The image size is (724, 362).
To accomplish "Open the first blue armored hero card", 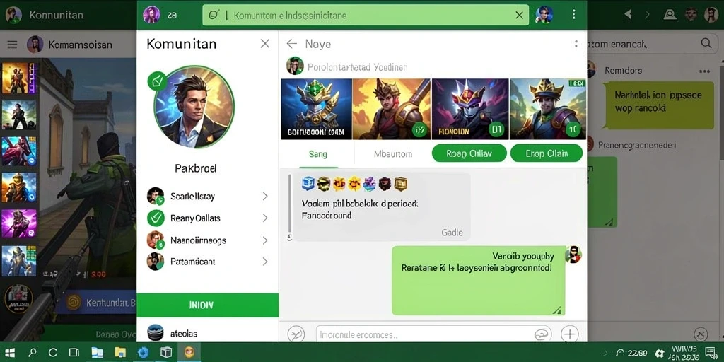I will click(x=316, y=109).
